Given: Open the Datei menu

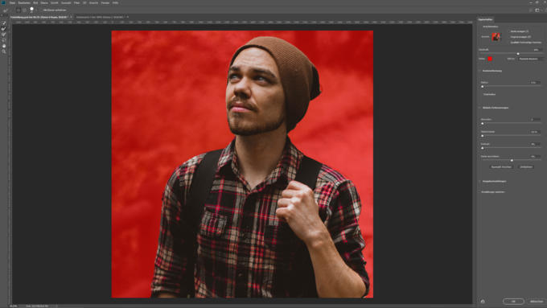Looking at the screenshot, I should [x=12, y=2].
